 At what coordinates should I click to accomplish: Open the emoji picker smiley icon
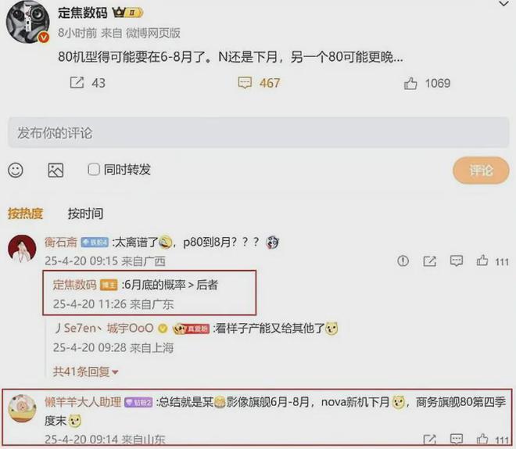[x=16, y=171]
